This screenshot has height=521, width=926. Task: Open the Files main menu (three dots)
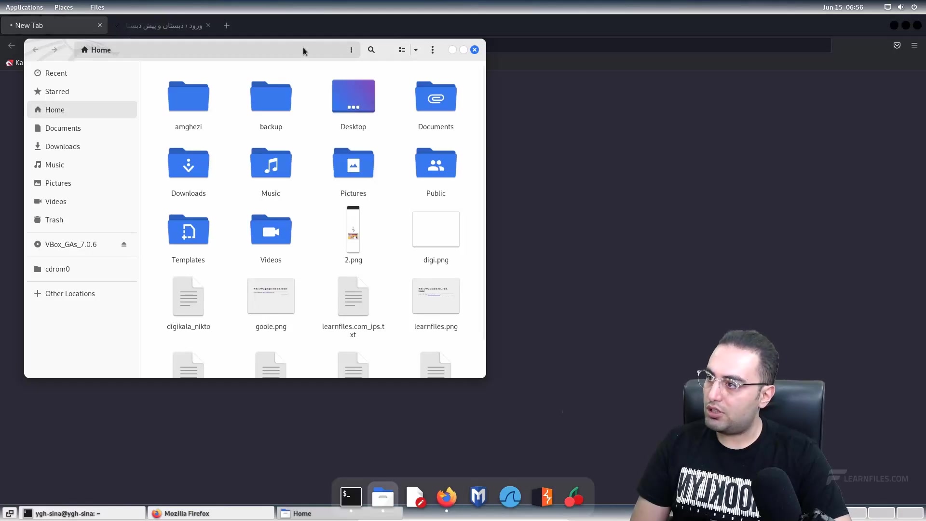pos(432,50)
